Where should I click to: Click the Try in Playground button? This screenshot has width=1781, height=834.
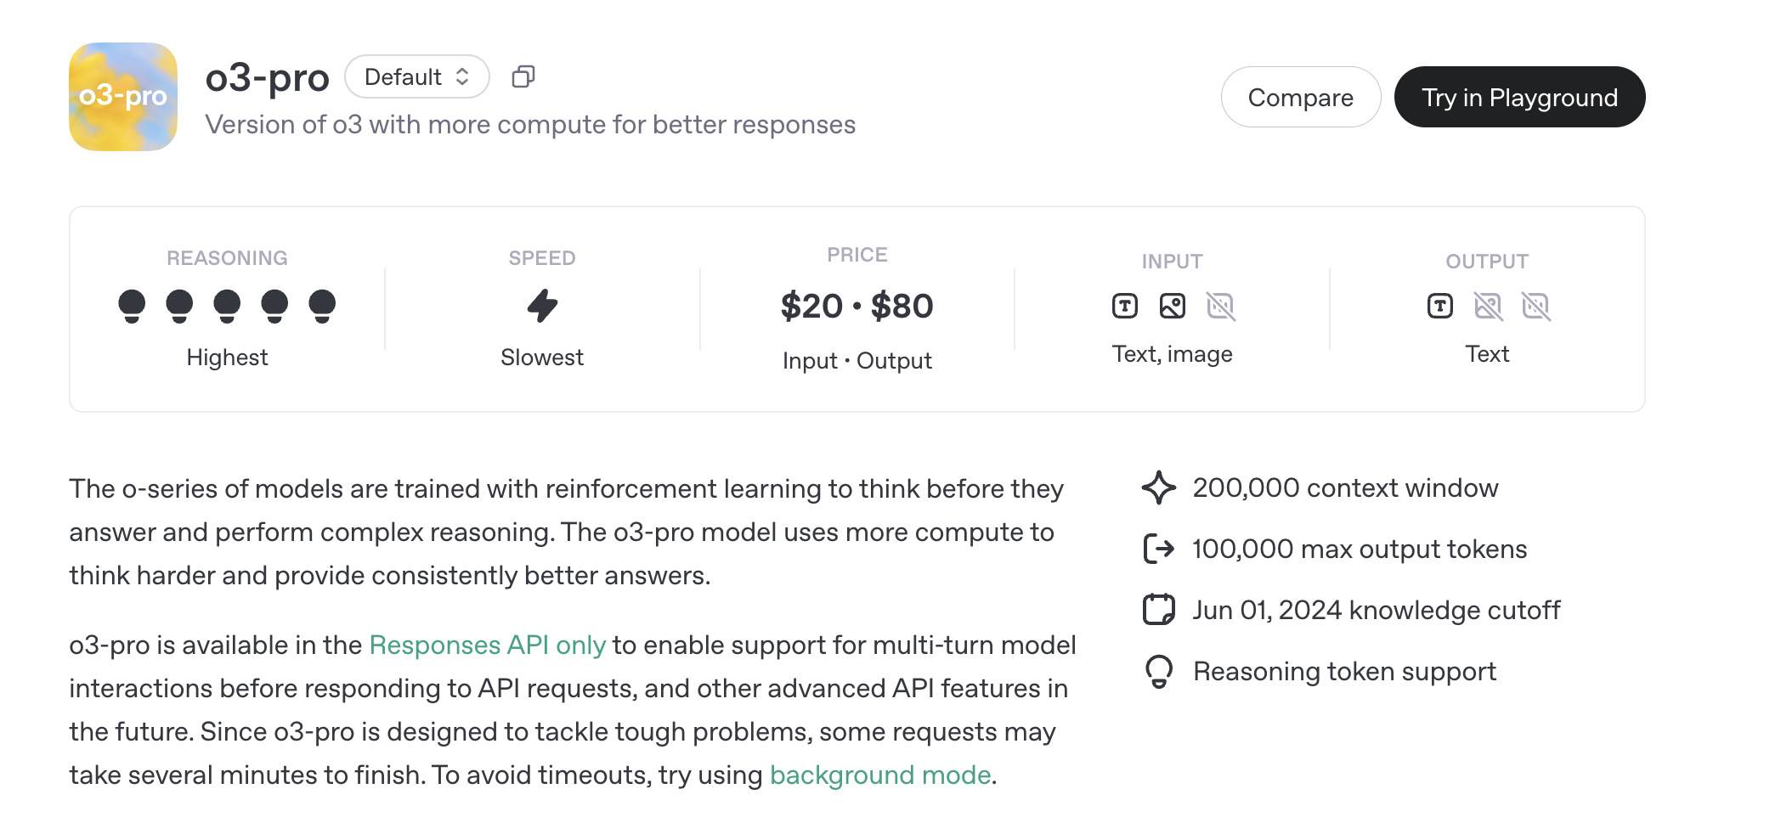tap(1519, 98)
